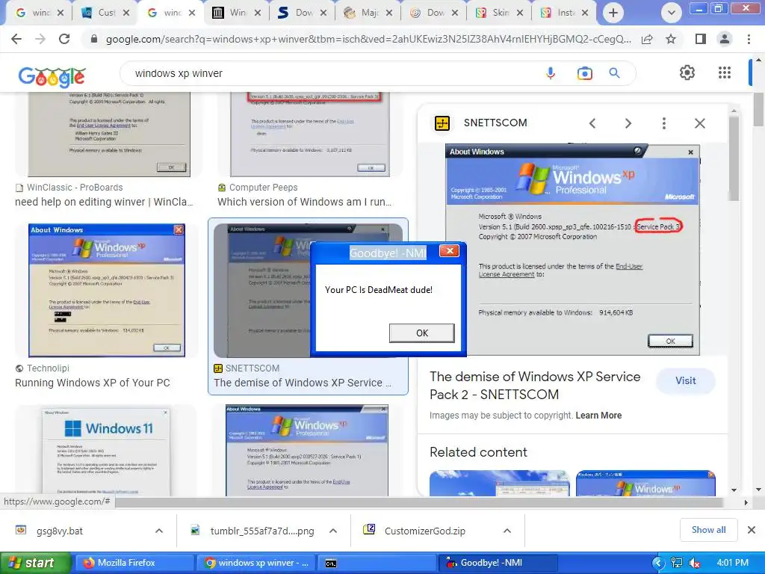765x574 pixels.
Task: Reload the page with refresh icon
Action: tap(64, 39)
